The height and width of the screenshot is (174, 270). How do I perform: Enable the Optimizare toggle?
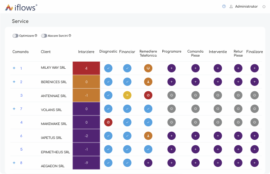15,36
